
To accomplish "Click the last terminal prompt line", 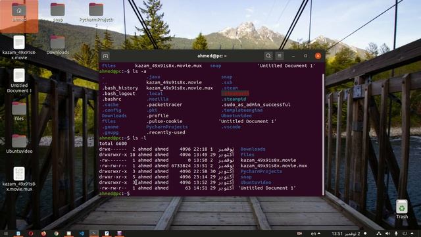I will 114,194.
